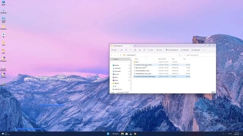
Task: Click the Cut scissors icon in Explorer toolbar
Action: pos(121,50)
